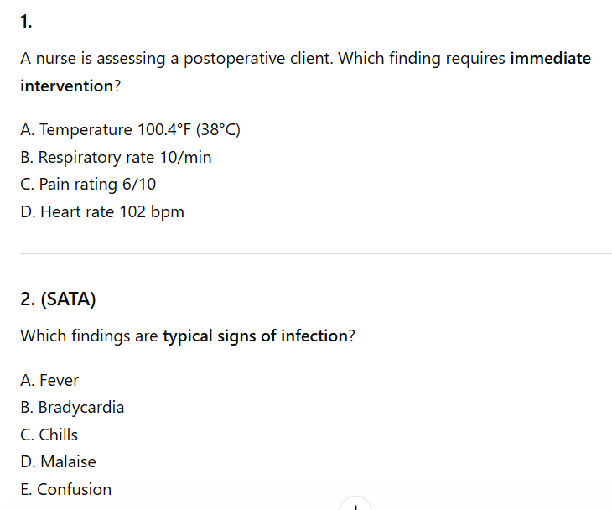
Task: Choose option B. Bradycardia
Action: pos(72,408)
